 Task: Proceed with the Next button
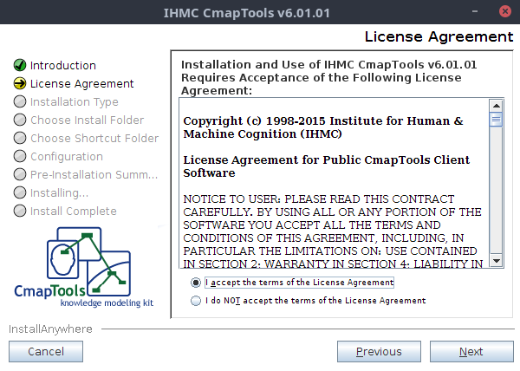(x=471, y=351)
